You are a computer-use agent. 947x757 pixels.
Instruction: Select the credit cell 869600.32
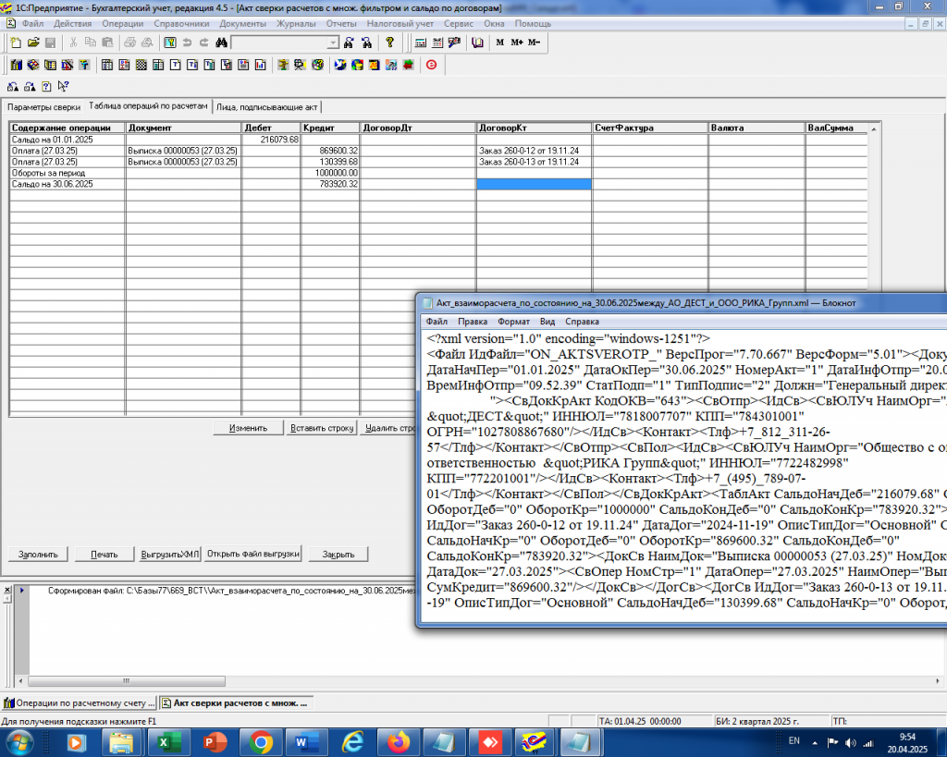pyautogui.click(x=330, y=151)
